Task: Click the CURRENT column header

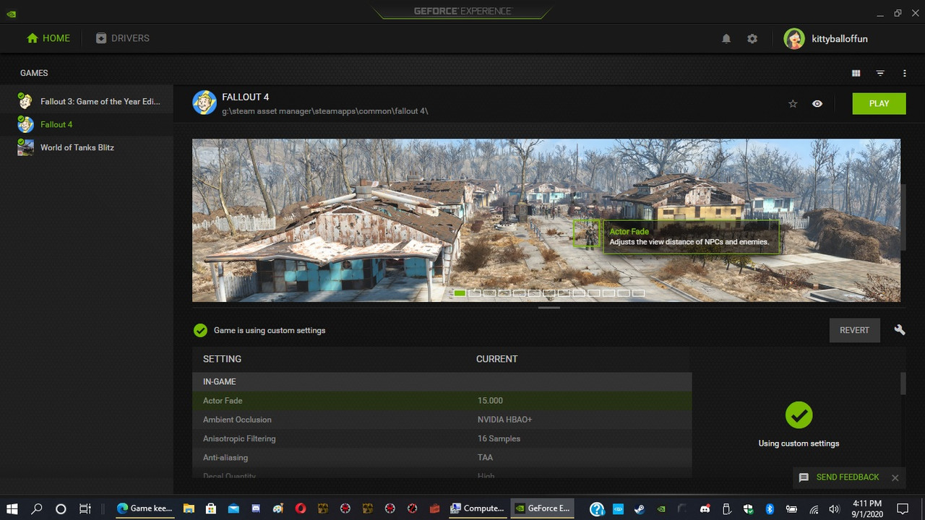Action: coord(496,359)
